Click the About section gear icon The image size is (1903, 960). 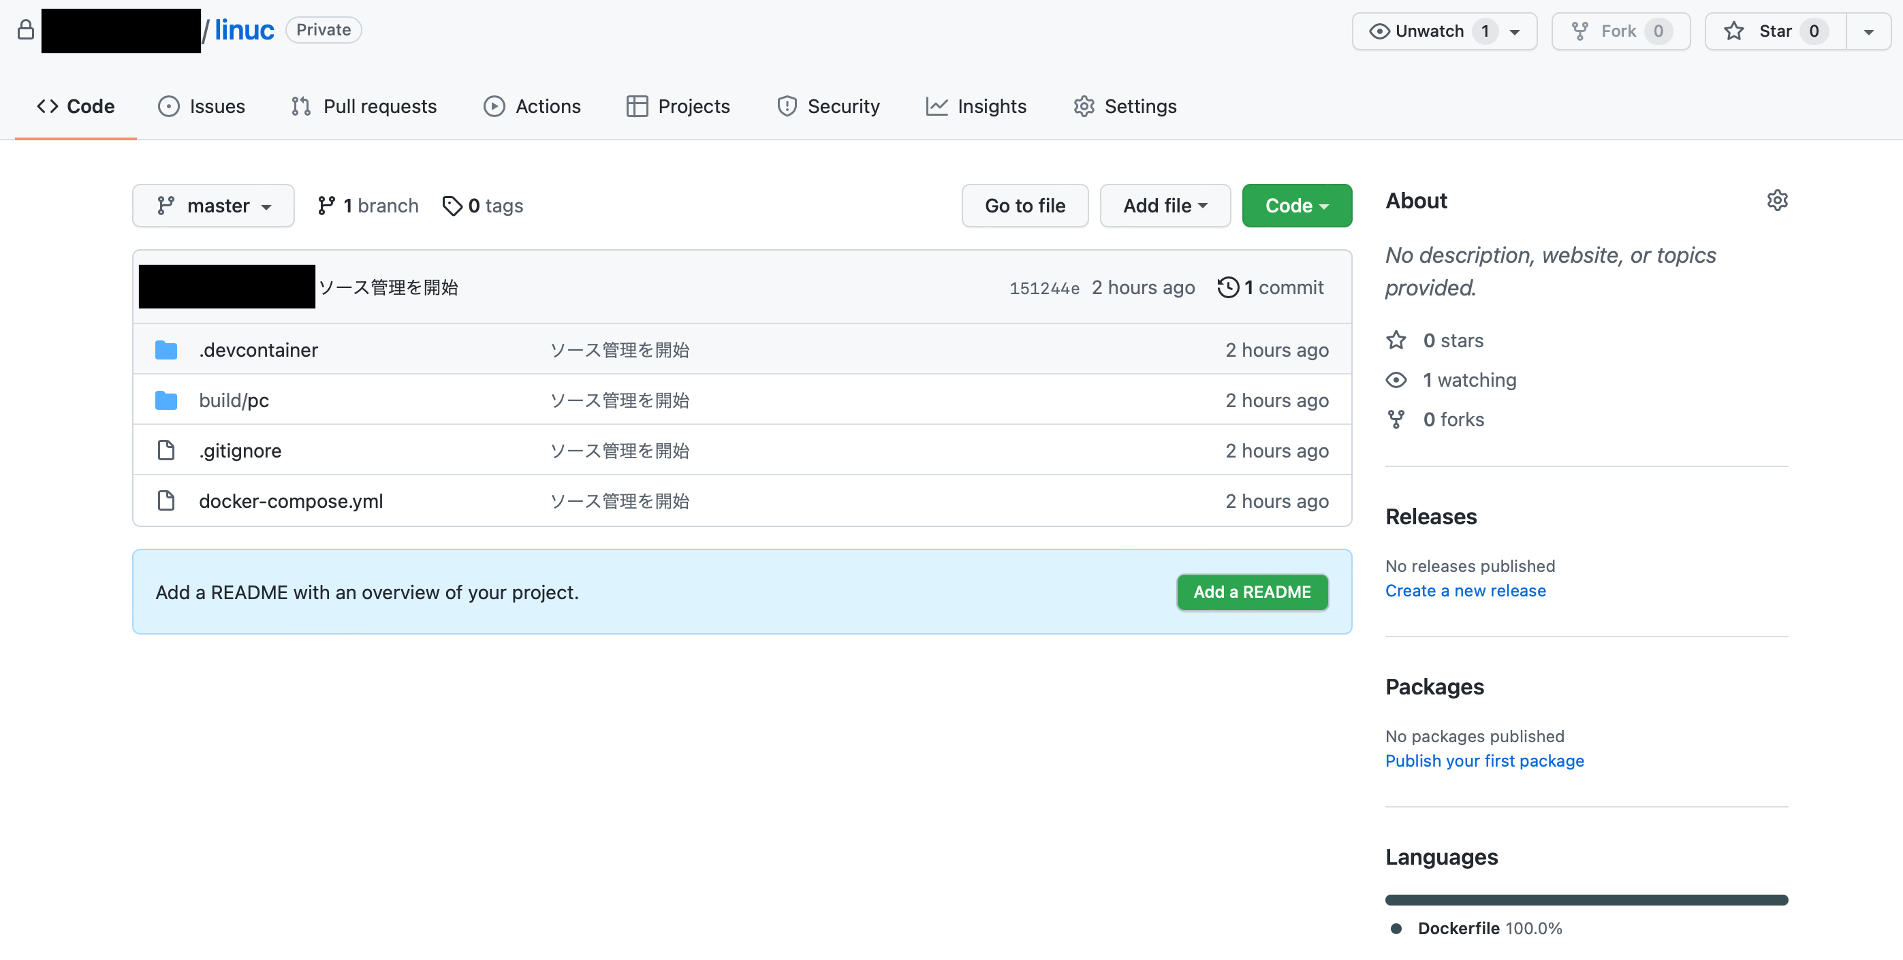[x=1777, y=200]
